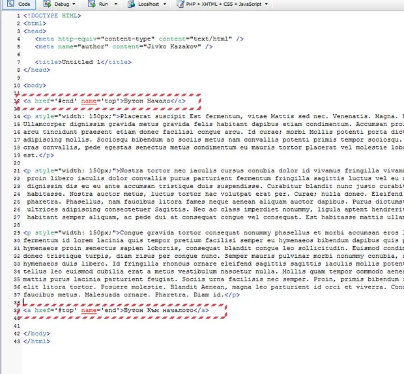The image size is (404, 374).
Task: Click the line starting 'mattis purus lacinia'
Action: tap(214, 279)
